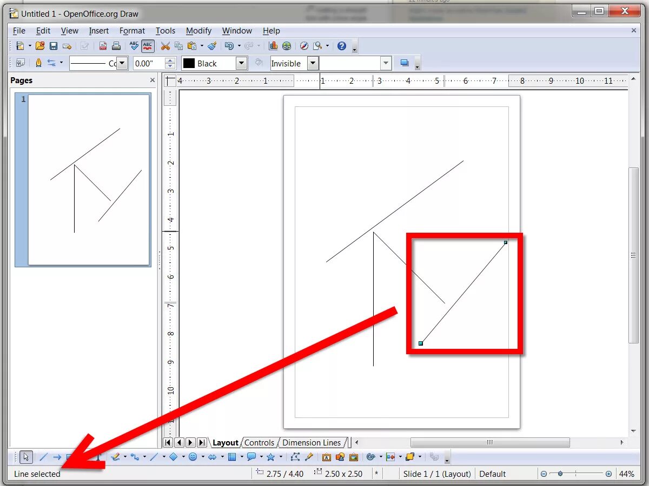Screen dimensions: 649x486
Task: Click the Line Width 0.00" field
Action: [148, 63]
